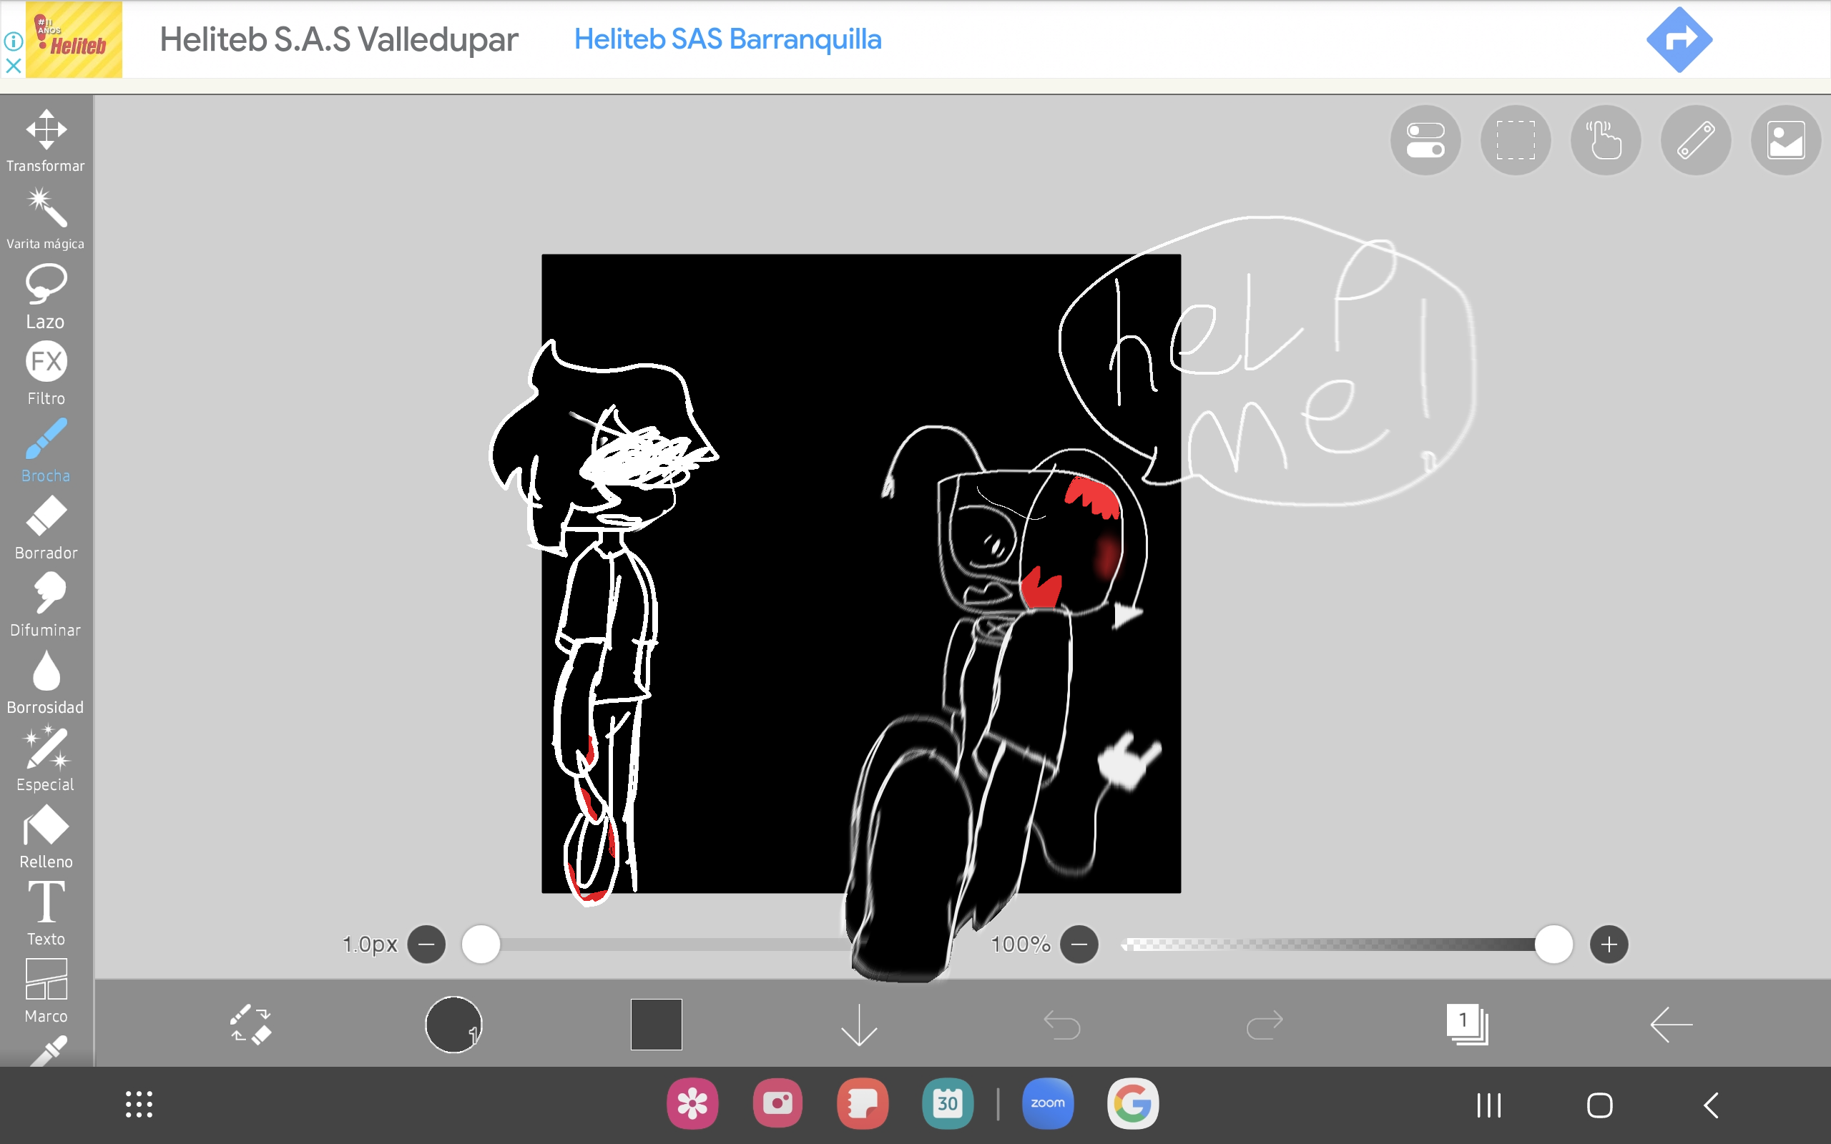Select the Varita mágica tool
Viewport: 1831px width, 1144px height.
click(x=45, y=217)
